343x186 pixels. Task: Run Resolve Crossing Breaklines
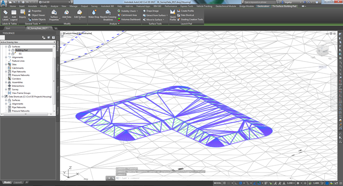pos(108,15)
